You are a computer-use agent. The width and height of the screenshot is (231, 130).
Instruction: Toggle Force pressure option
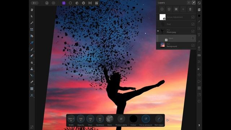(x=146, y=119)
